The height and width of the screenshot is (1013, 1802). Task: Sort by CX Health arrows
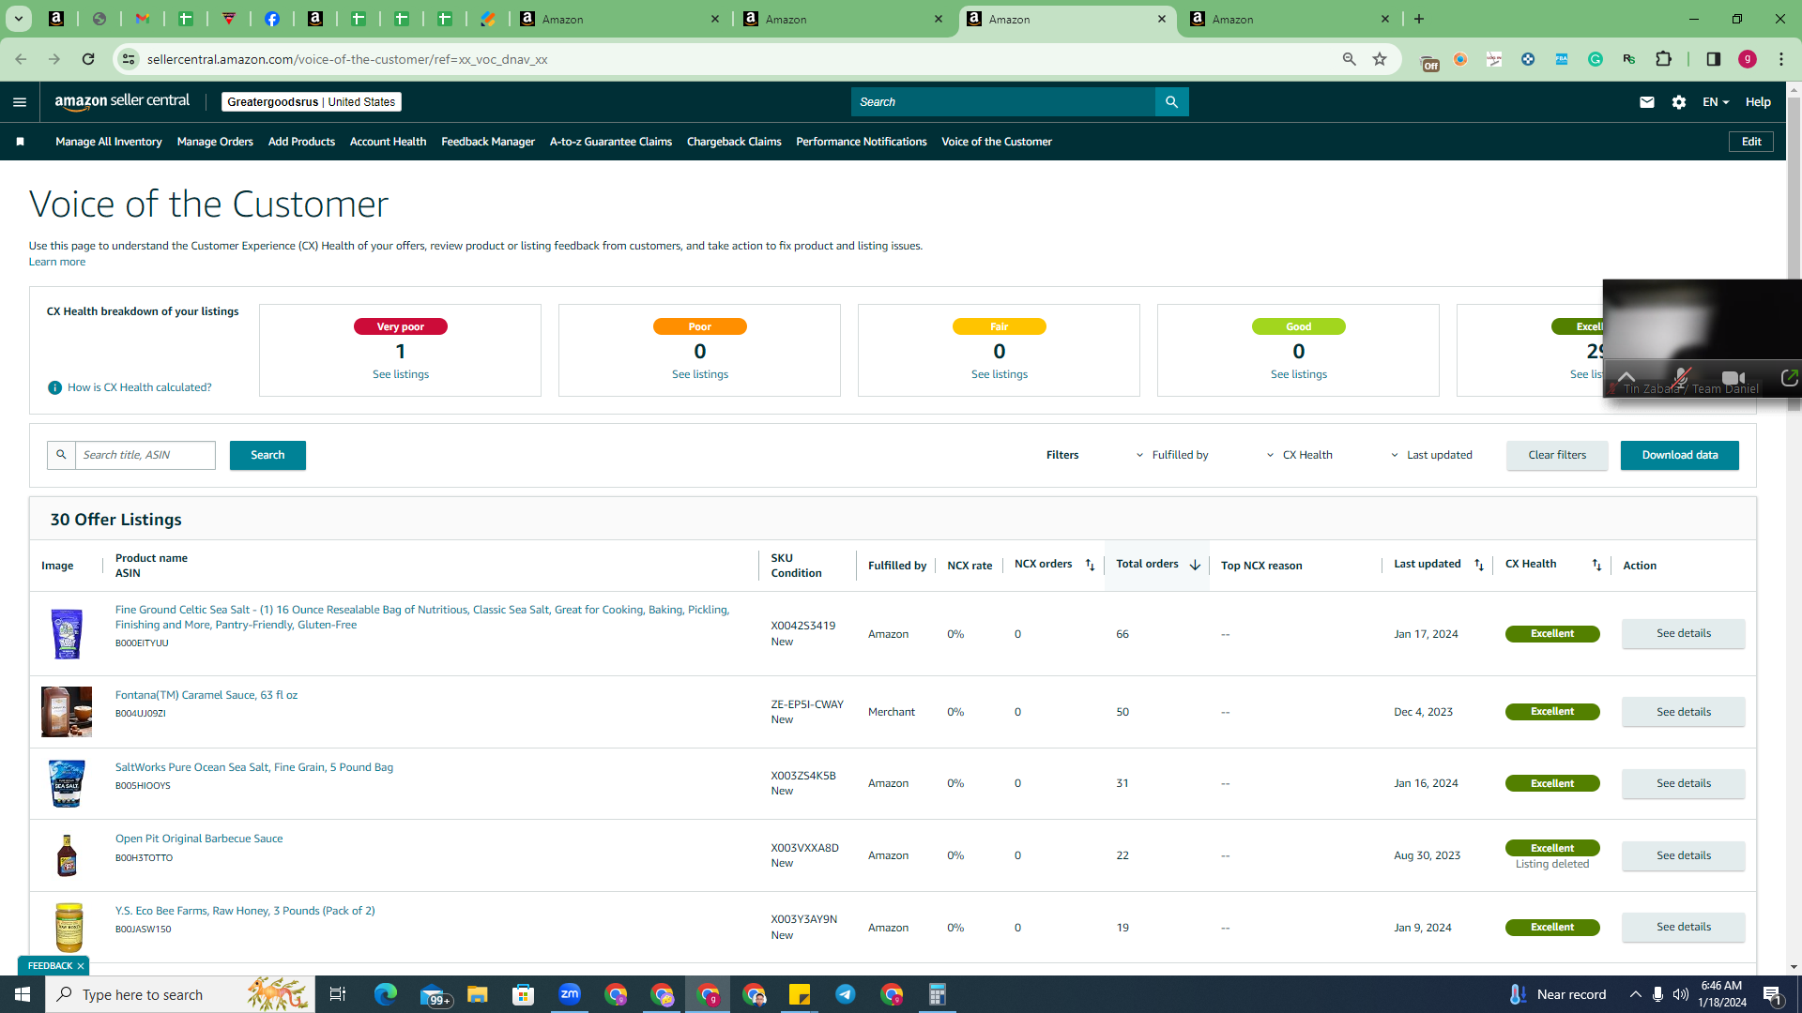tap(1596, 565)
